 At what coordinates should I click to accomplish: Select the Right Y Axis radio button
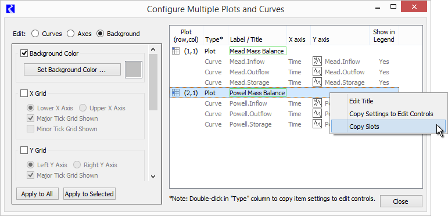(x=77, y=165)
